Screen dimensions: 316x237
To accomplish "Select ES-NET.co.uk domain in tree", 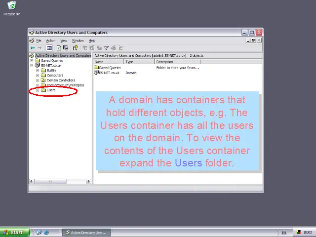I will click(x=51, y=66).
